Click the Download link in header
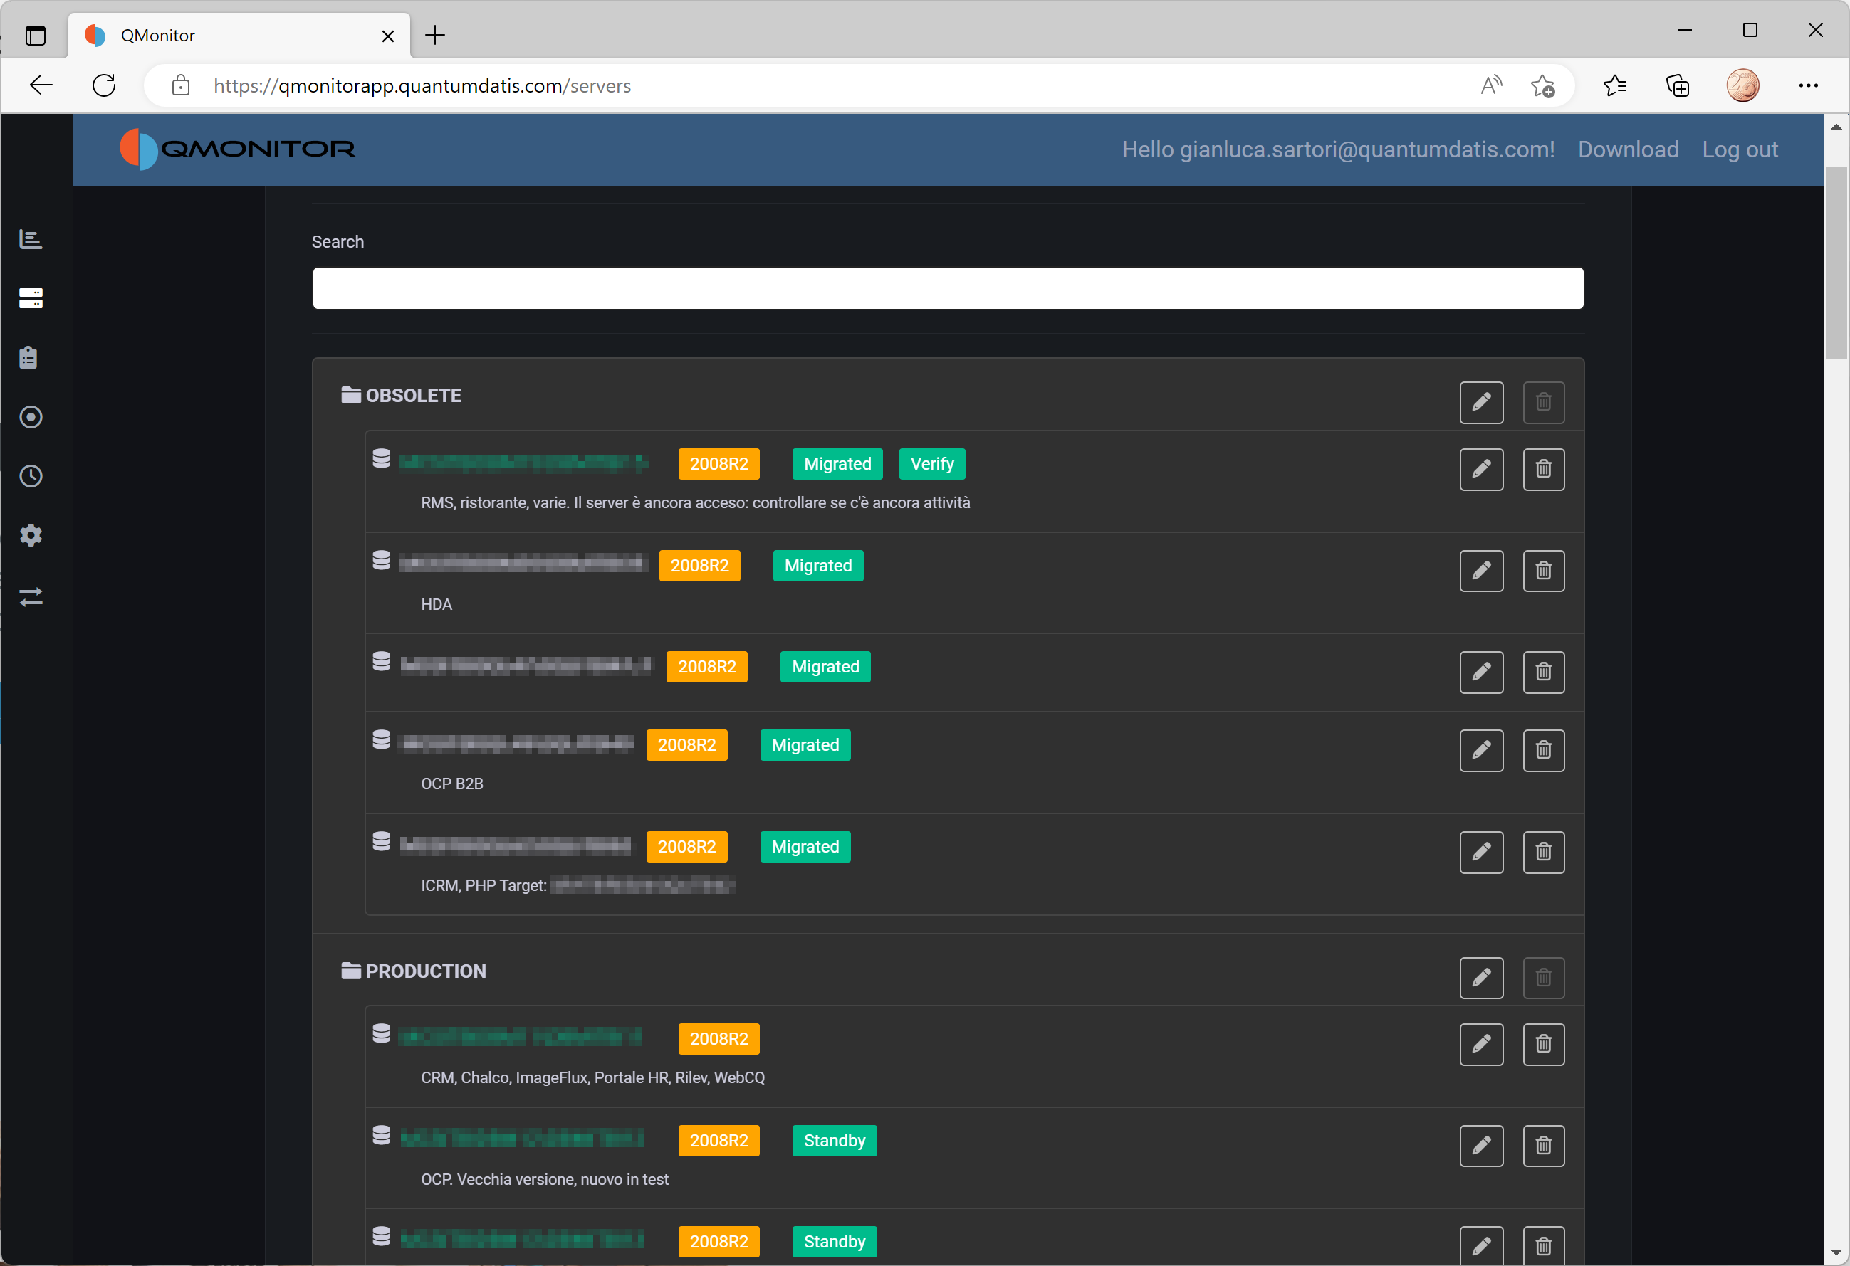The width and height of the screenshot is (1850, 1266). coord(1627,149)
